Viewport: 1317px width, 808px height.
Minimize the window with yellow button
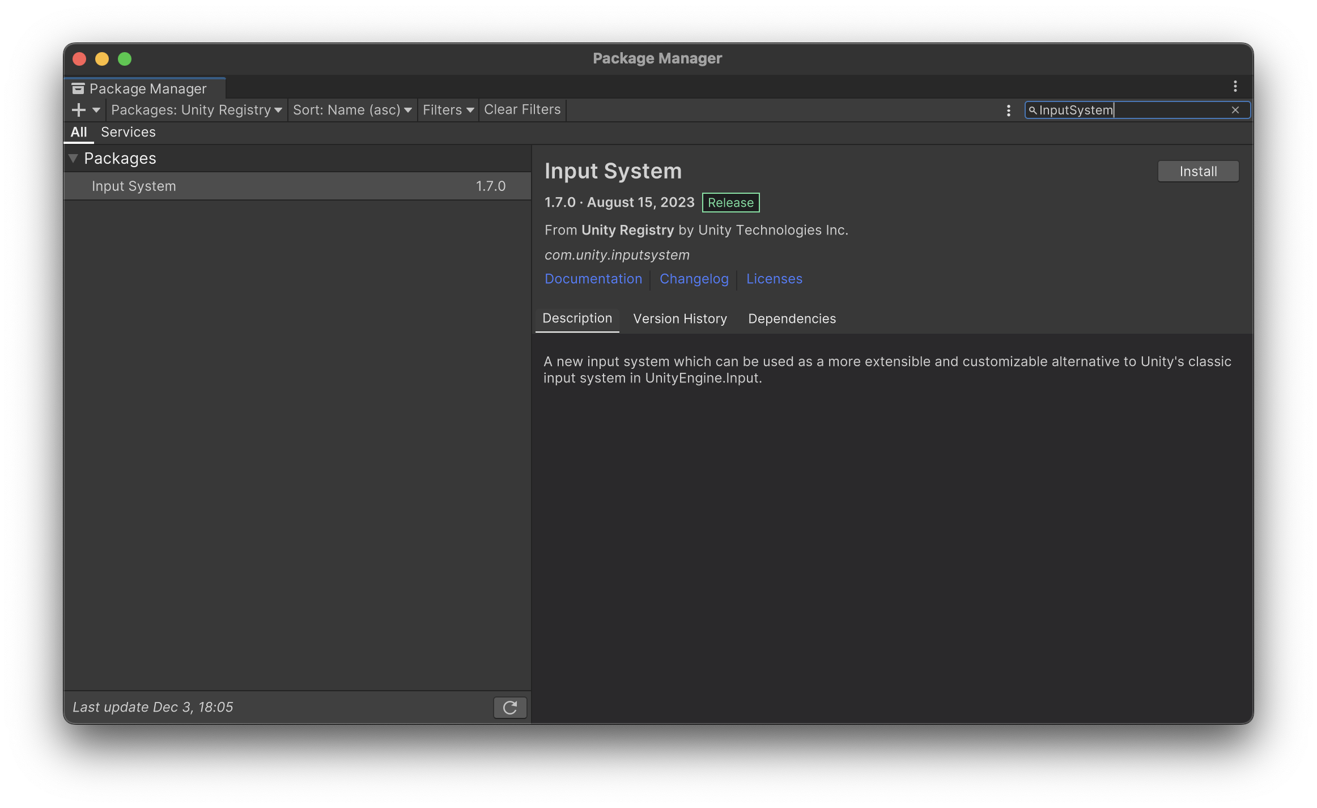coord(102,59)
